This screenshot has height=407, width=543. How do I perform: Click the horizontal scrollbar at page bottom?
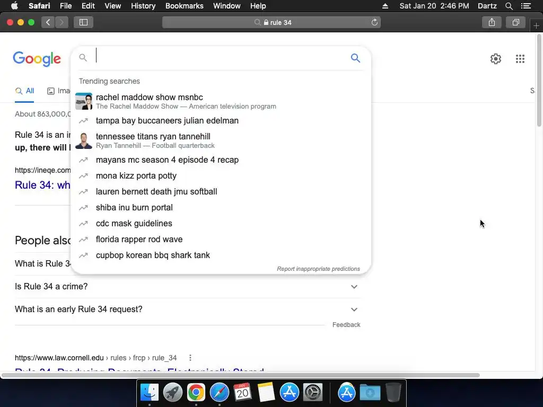241,375
